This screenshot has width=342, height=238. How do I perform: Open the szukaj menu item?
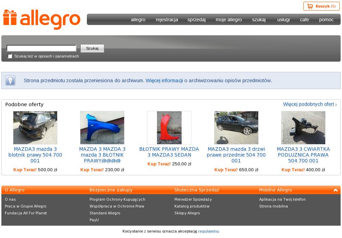click(x=259, y=20)
